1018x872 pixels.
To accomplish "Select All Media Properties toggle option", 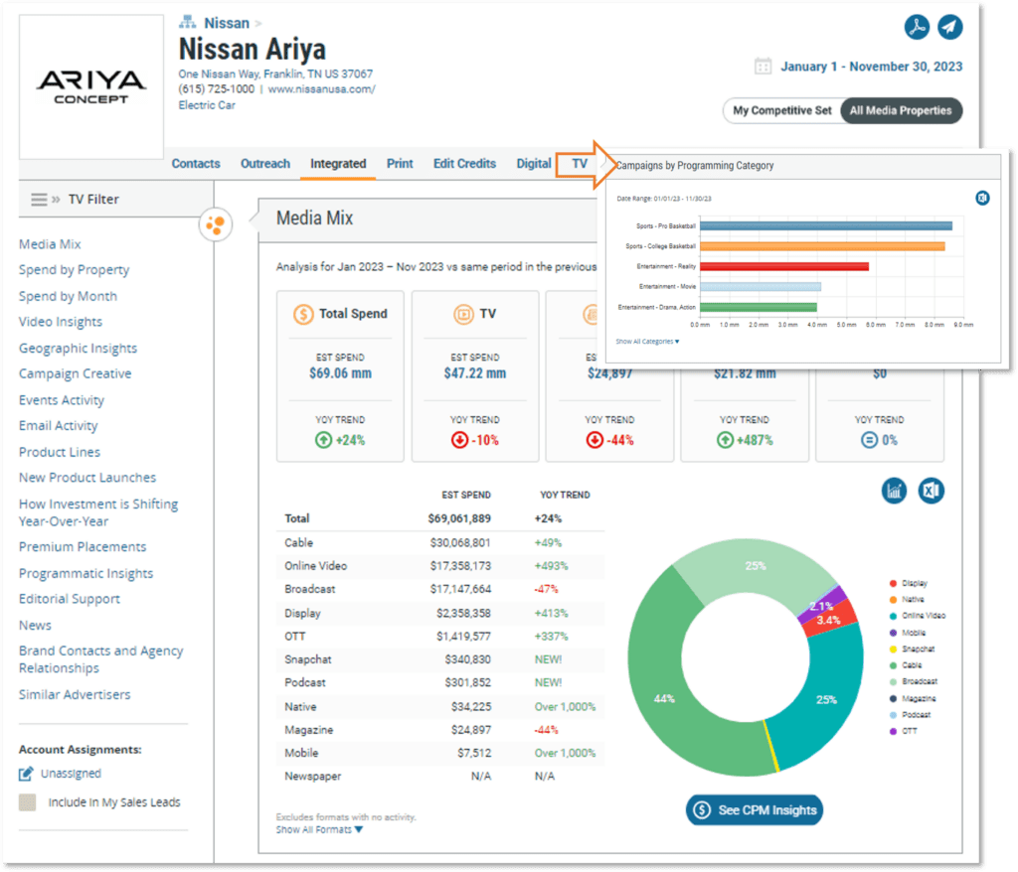I will pyautogui.click(x=901, y=110).
